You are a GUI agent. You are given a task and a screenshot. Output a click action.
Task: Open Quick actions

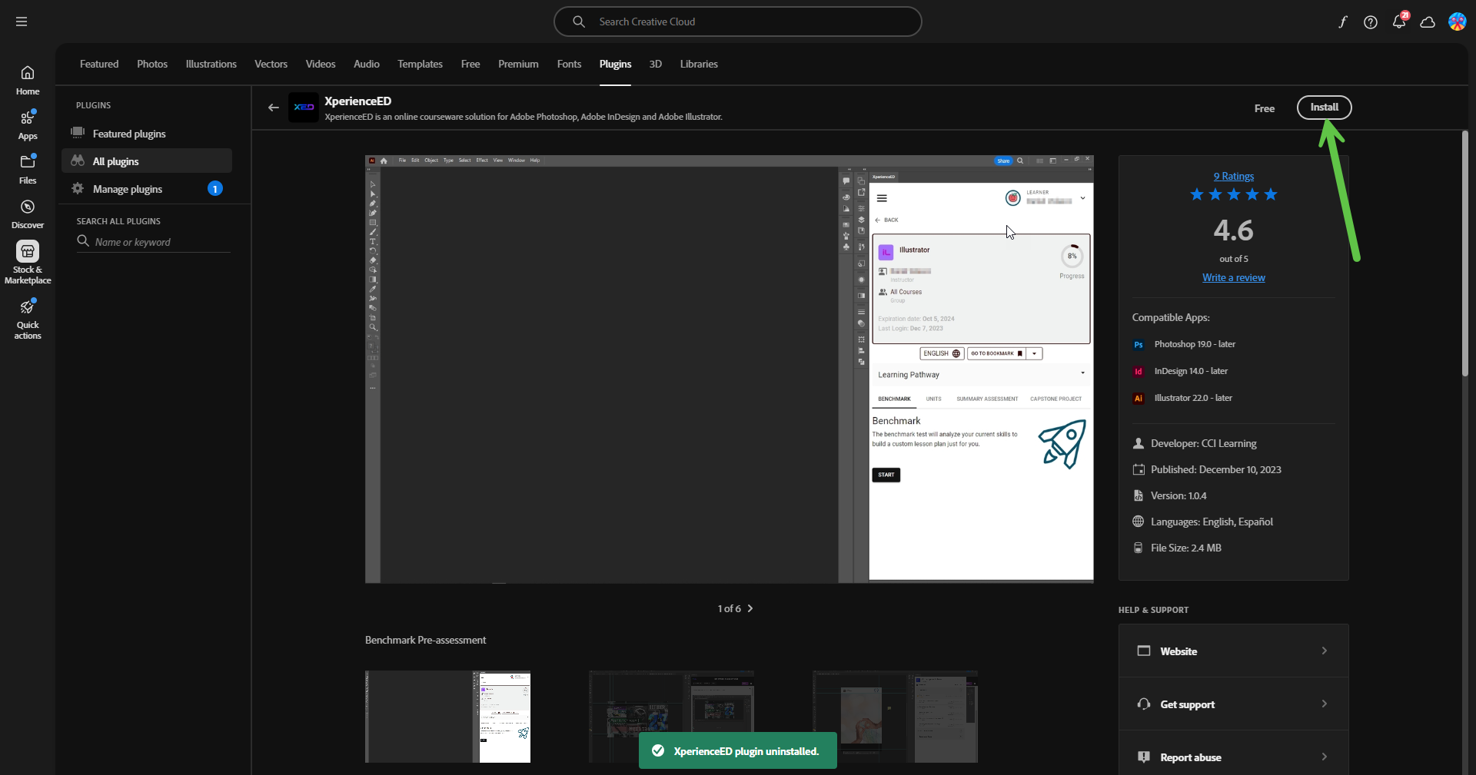(28, 319)
